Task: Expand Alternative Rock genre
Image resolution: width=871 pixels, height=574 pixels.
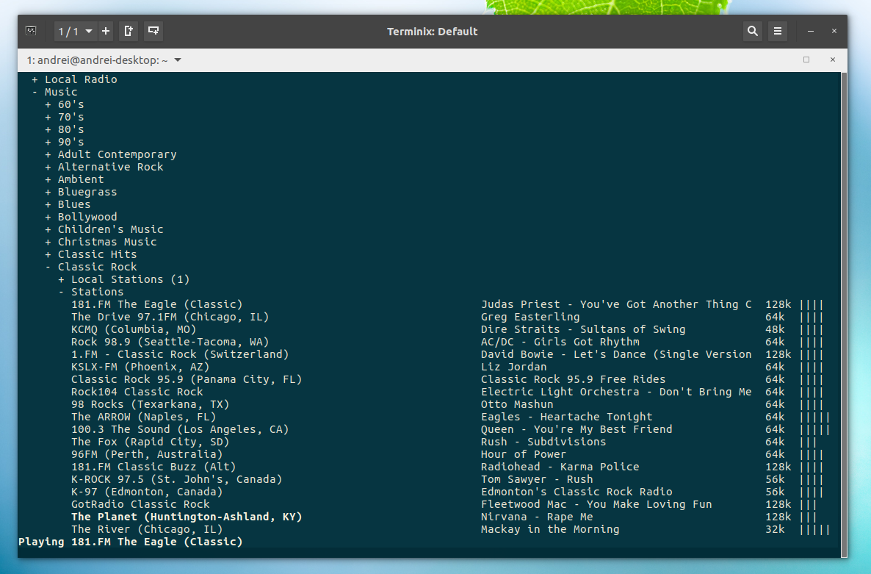Action: pos(104,167)
